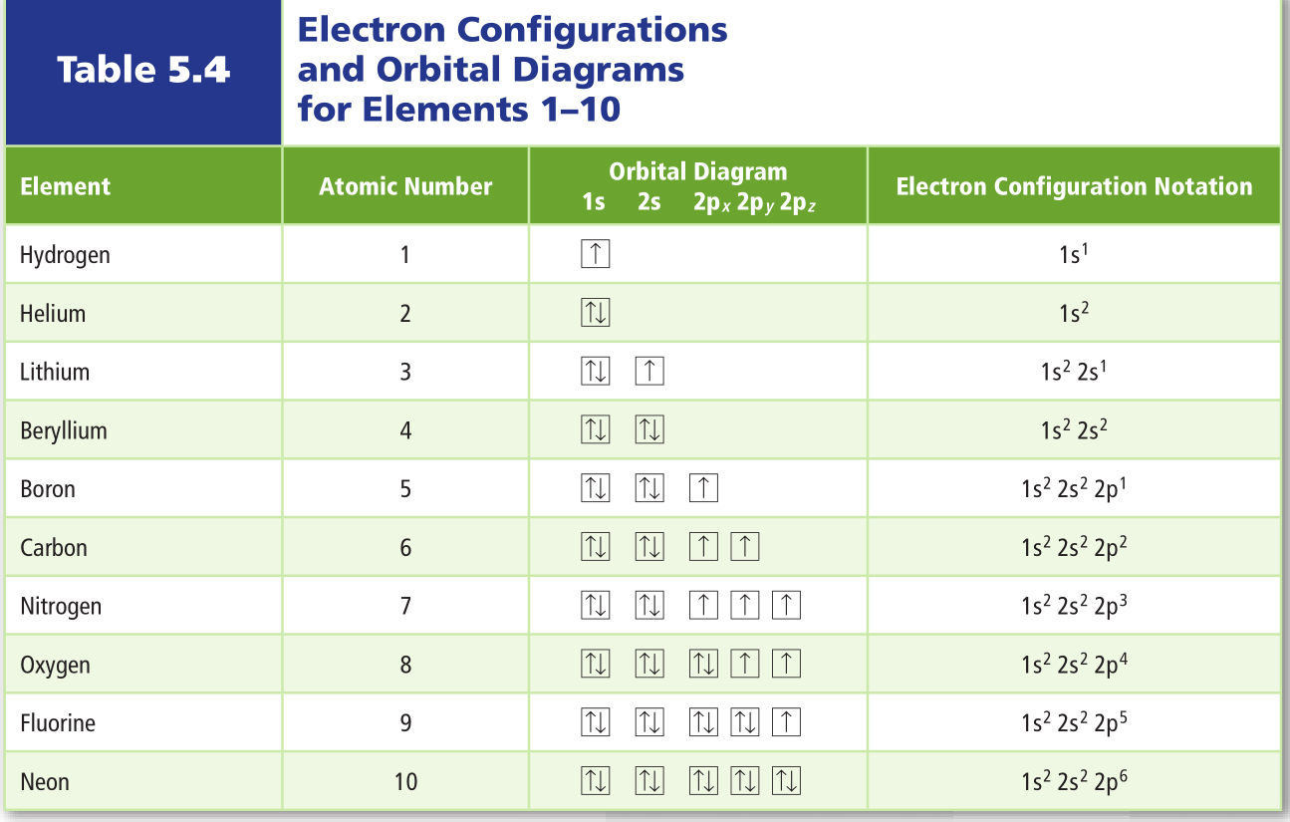This screenshot has height=822, width=1290.
Task: Click the Atomic Number column header
Action: pyautogui.click(x=405, y=186)
